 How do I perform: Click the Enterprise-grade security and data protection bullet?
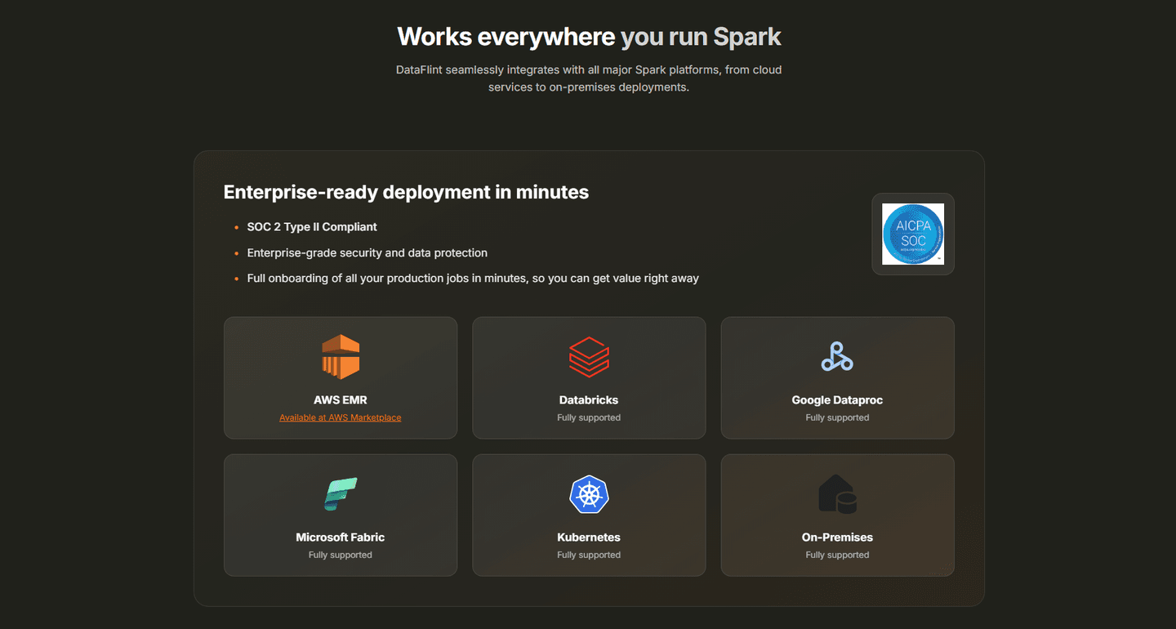tap(367, 253)
